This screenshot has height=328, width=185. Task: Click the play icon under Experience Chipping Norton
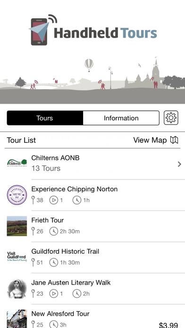point(54,200)
